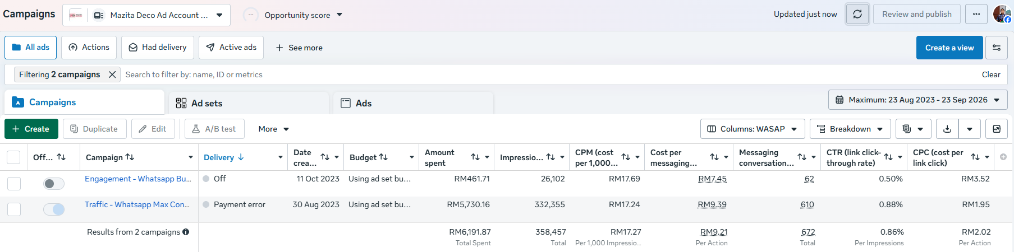Click the 610 messaging conversations value

point(807,204)
